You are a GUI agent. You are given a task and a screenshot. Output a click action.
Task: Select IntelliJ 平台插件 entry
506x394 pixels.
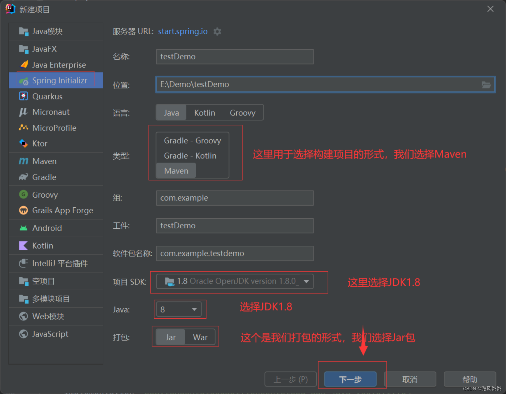point(56,263)
